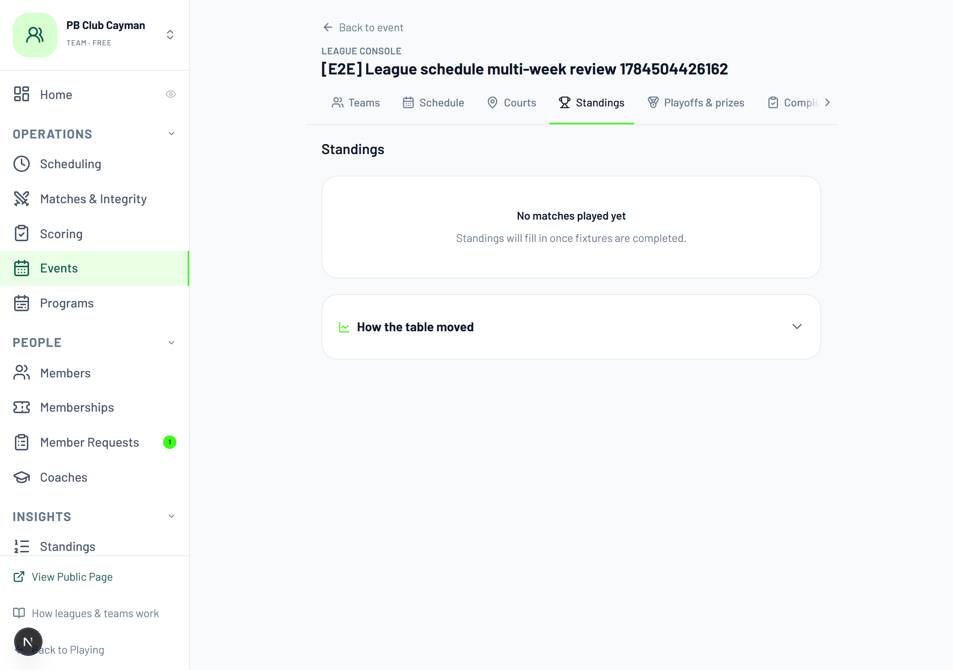Click the open book icon for leagues help
This screenshot has width=953, height=670.
coord(19,613)
